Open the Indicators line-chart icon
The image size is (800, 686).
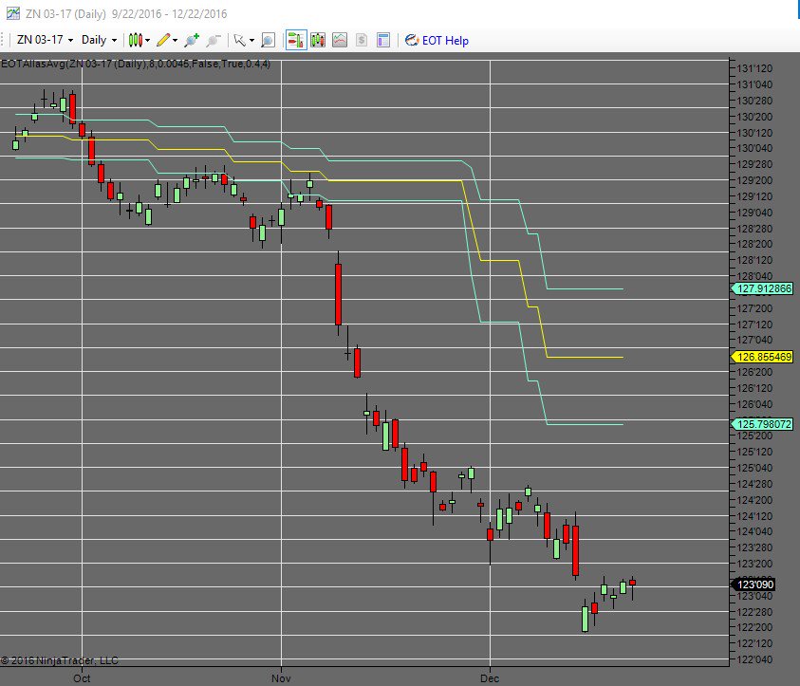click(340, 40)
